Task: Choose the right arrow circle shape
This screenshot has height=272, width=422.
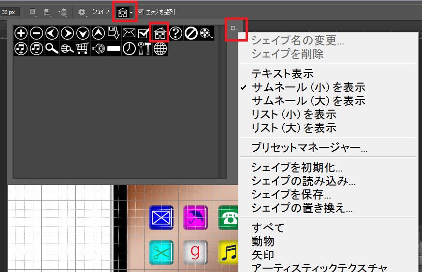Action: pyautogui.click(x=67, y=33)
